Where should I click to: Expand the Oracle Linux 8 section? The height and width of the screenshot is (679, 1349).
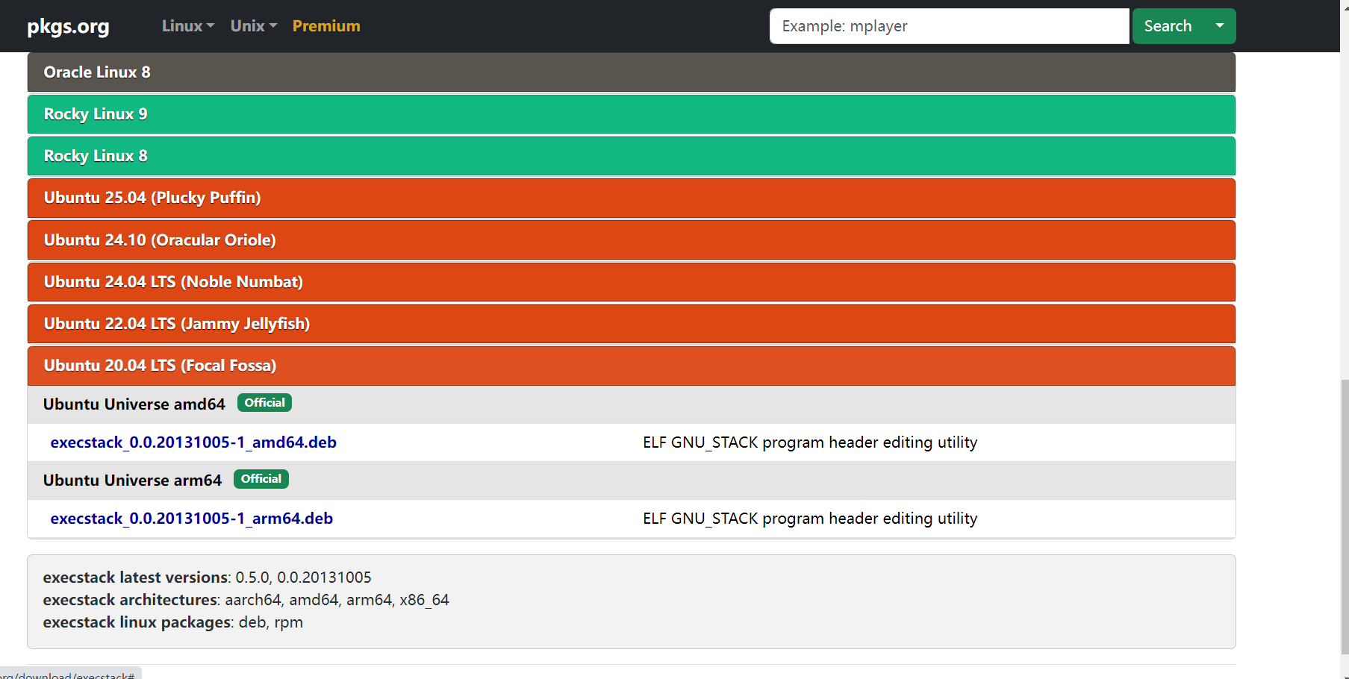tap(632, 72)
